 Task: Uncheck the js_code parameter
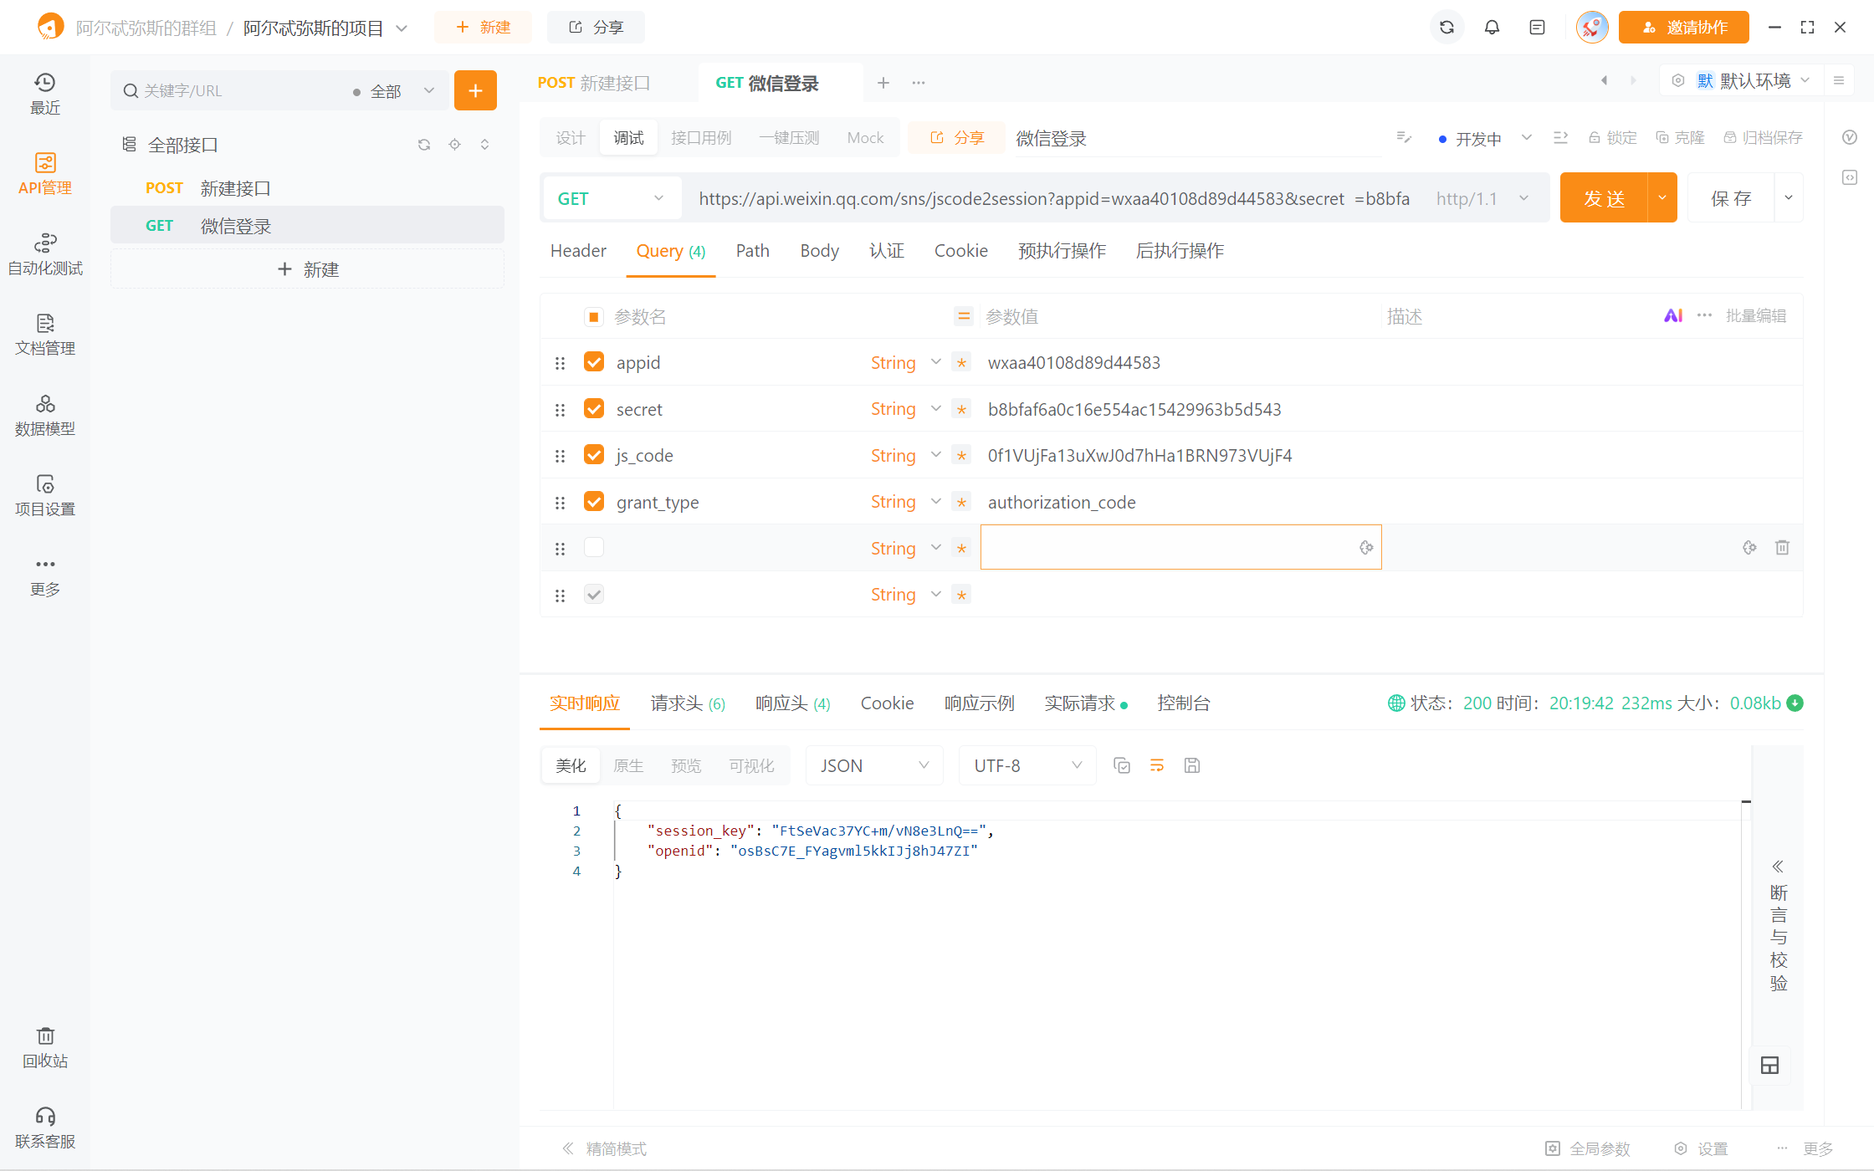click(594, 454)
